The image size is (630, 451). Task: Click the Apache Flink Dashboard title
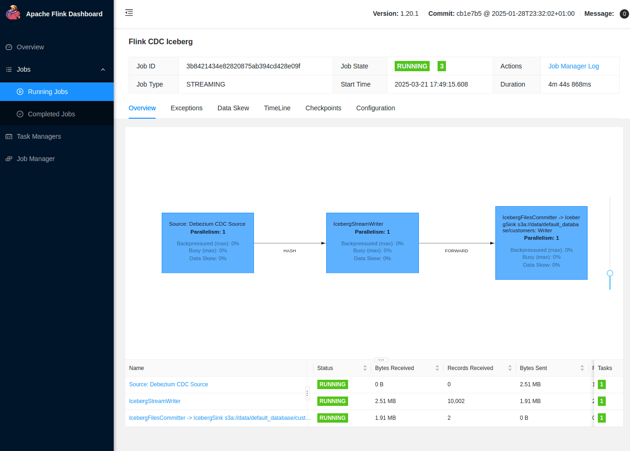[64, 14]
